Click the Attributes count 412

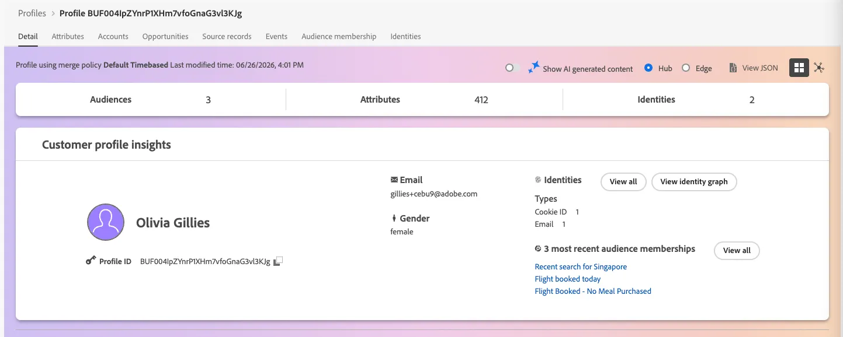tap(481, 100)
